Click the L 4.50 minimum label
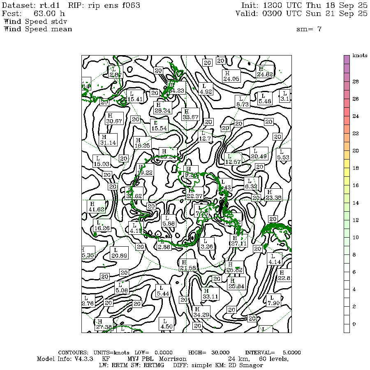 (x=164, y=324)
